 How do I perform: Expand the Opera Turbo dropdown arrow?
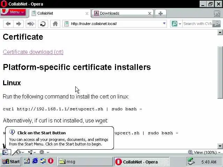[48, 153]
